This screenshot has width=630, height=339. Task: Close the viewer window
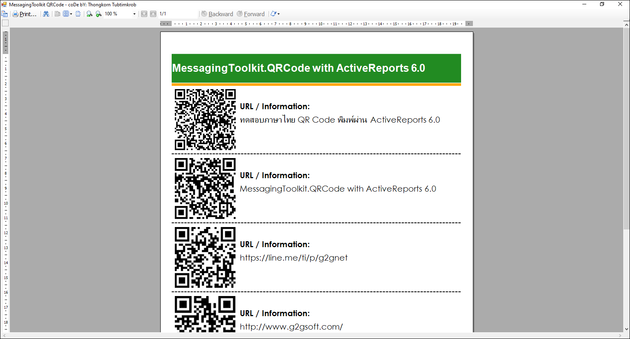pos(620,4)
